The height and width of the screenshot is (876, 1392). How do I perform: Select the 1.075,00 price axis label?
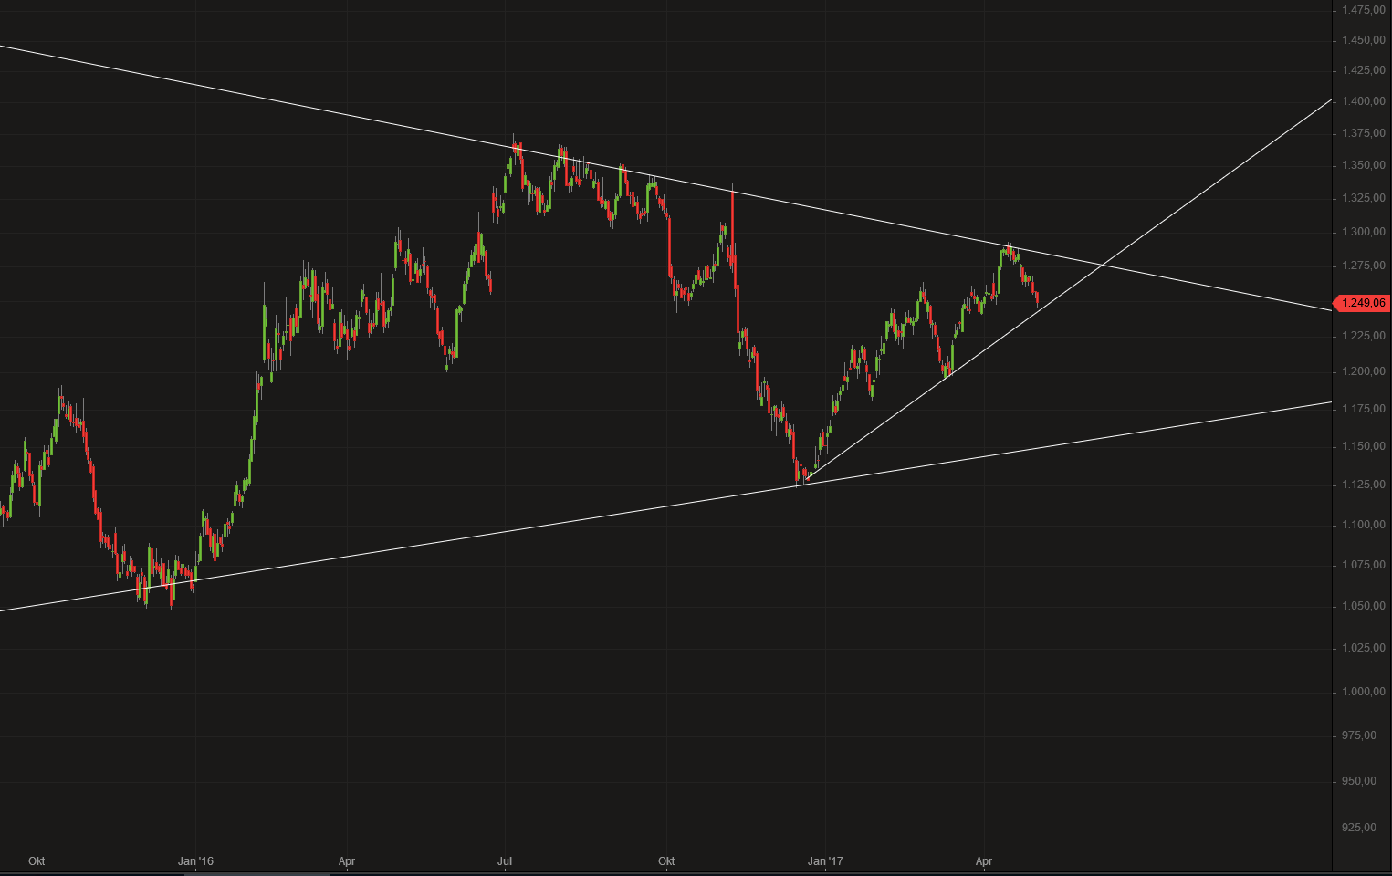[1364, 565]
